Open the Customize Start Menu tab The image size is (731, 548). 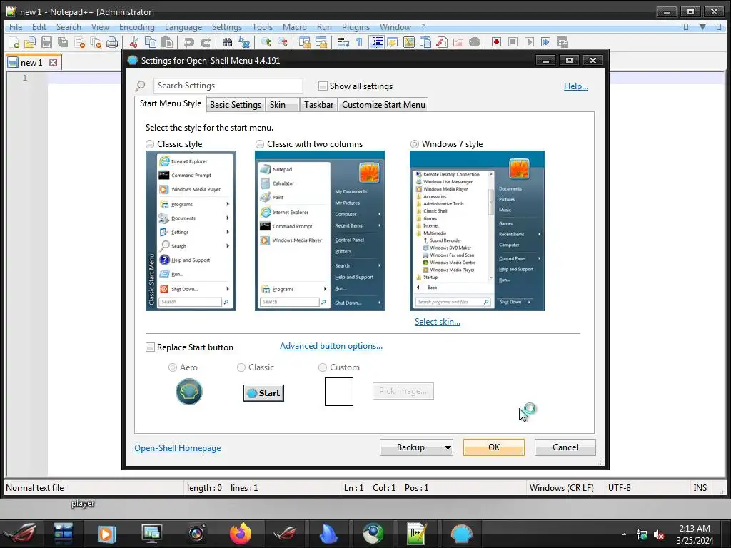[x=383, y=105]
